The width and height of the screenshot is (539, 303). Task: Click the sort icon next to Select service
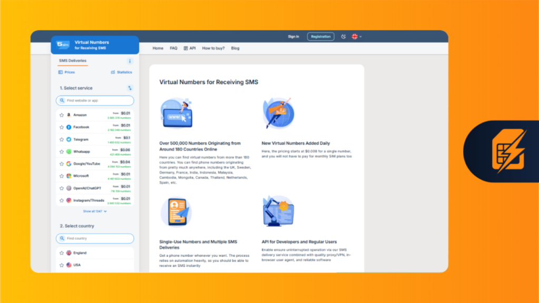pos(130,88)
